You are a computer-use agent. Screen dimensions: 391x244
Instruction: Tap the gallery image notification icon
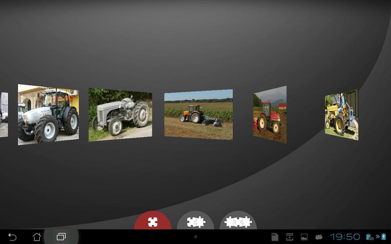pos(304,236)
